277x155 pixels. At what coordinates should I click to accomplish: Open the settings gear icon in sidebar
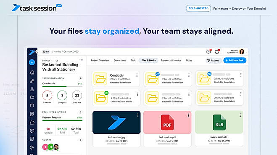[32, 147]
